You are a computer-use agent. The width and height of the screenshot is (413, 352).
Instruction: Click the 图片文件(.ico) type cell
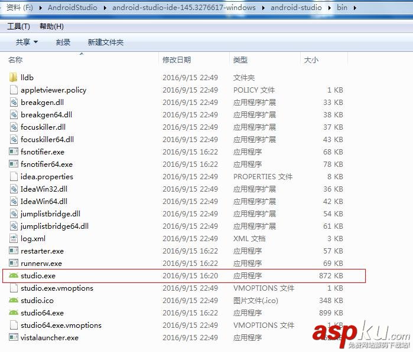pyautogui.click(x=255, y=300)
